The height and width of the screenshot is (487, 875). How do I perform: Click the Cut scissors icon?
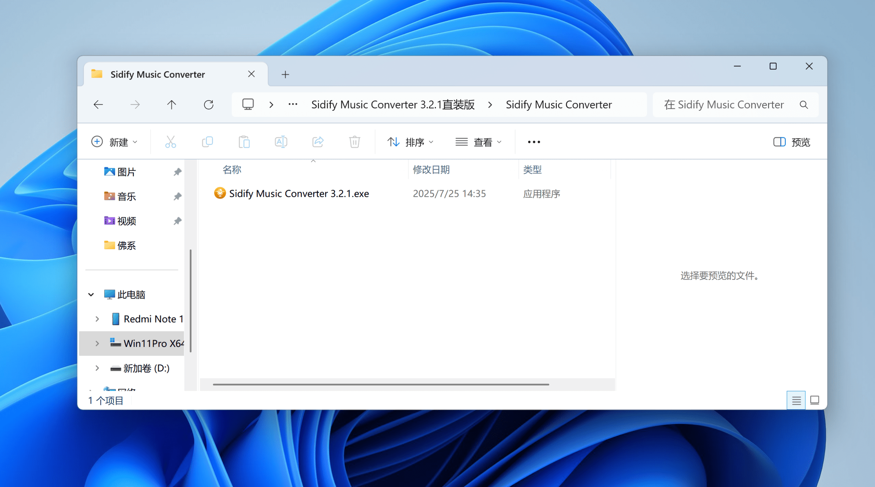pos(171,142)
